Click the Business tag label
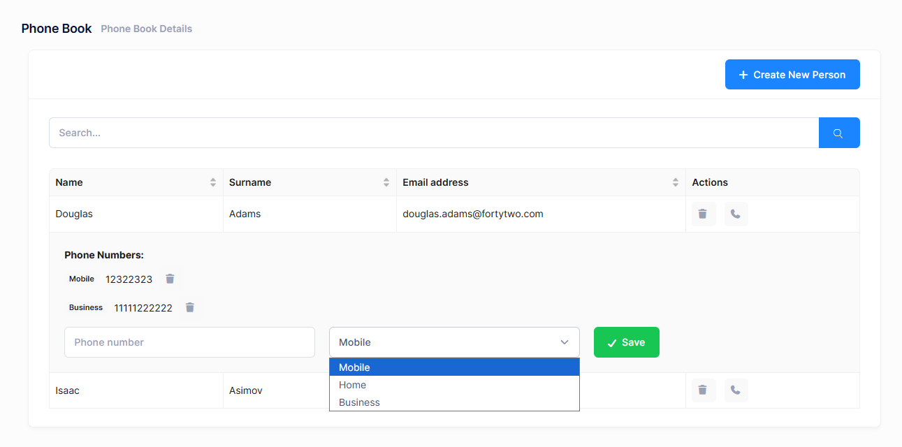 [x=86, y=307]
